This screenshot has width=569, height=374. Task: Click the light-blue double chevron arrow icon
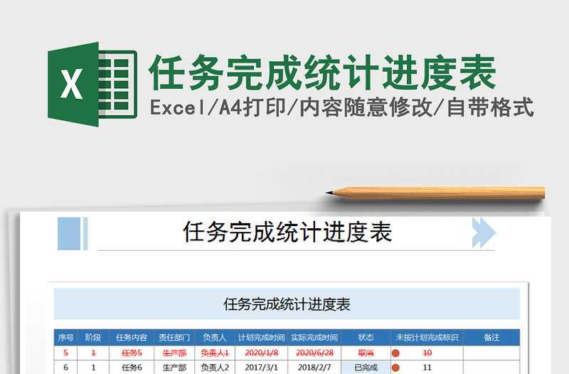(x=484, y=233)
